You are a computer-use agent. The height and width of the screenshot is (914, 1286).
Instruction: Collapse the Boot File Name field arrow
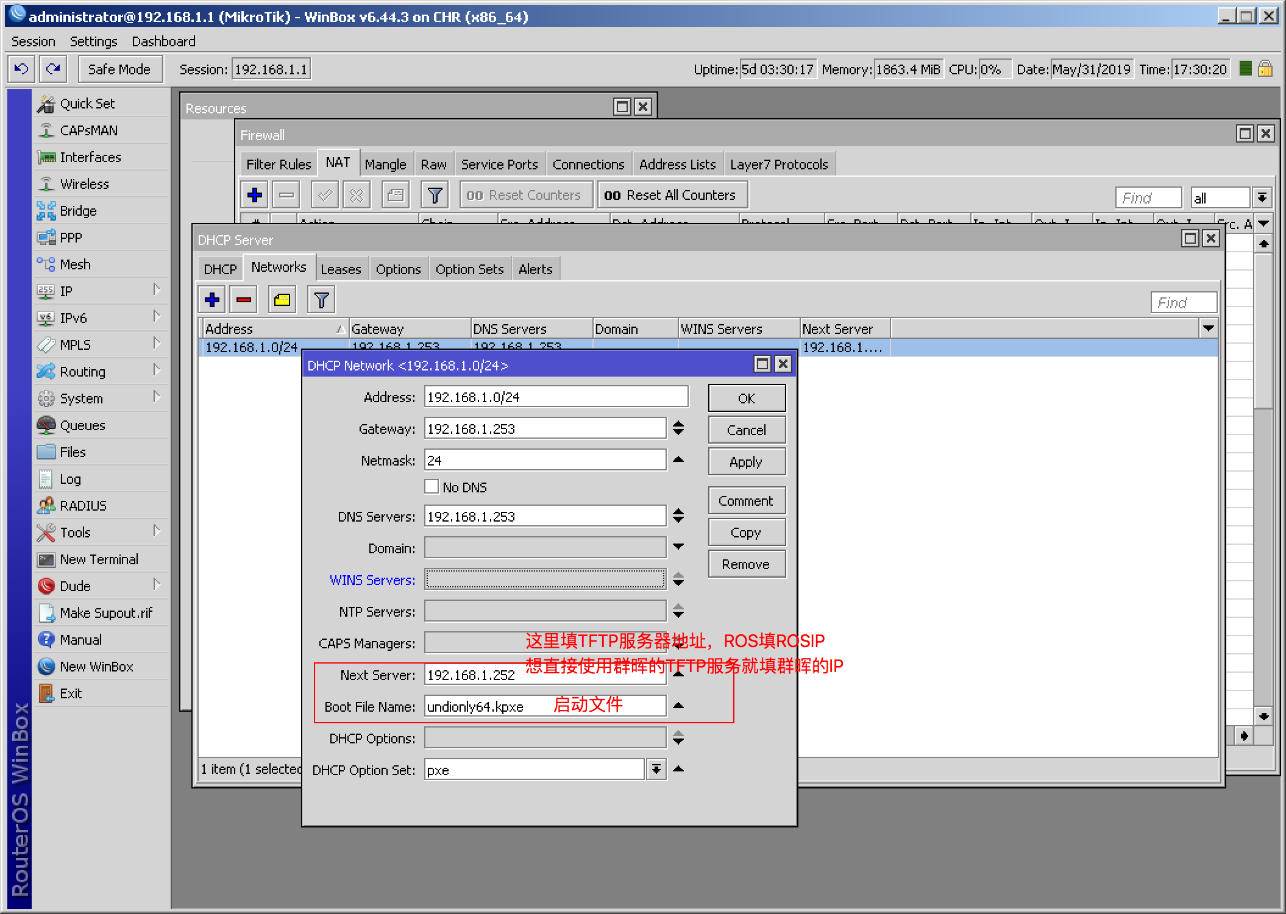[678, 706]
